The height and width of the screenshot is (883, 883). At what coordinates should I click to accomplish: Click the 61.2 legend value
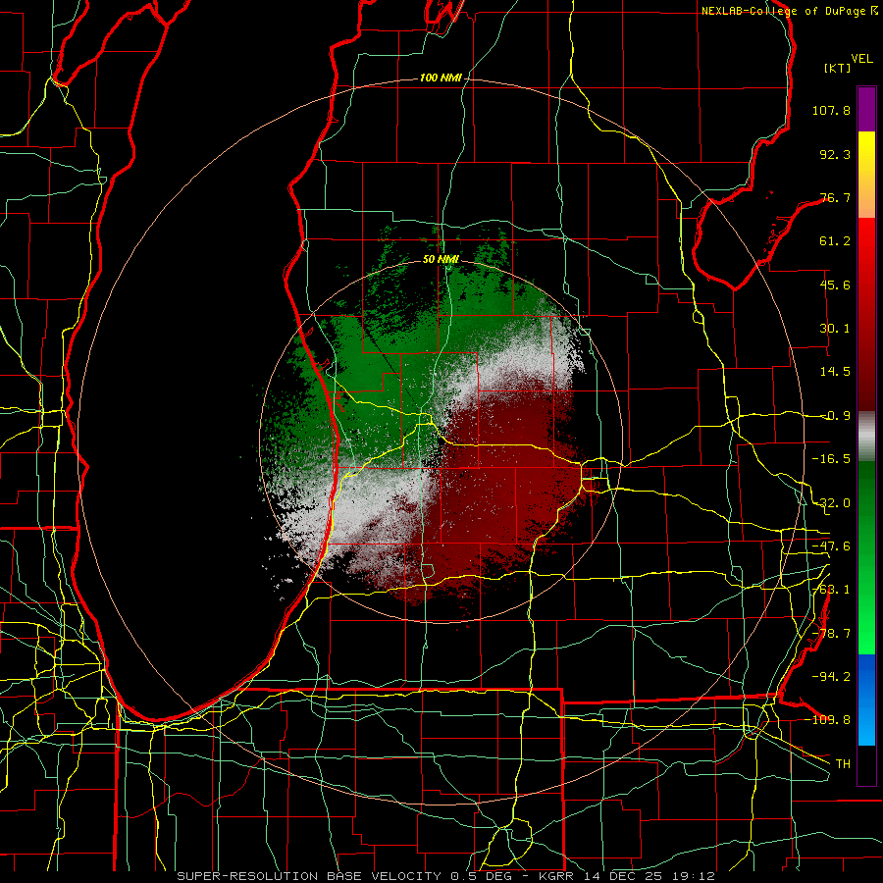(x=835, y=241)
